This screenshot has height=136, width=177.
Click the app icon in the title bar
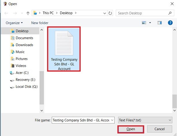click(x=5, y=4)
